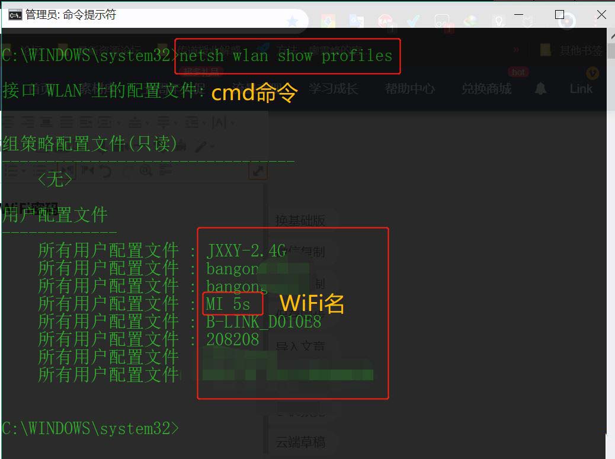
Task: Click the faint 导入文章 button
Action: click(300, 346)
